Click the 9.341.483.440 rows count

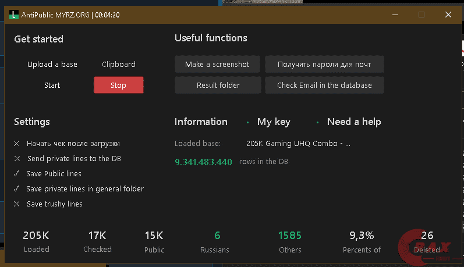(x=203, y=162)
